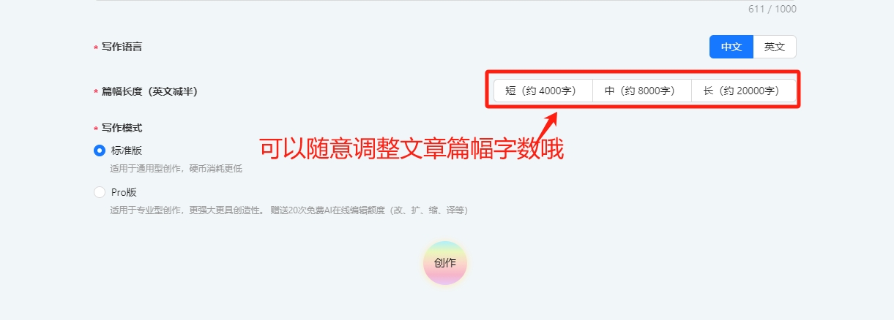Choose the 长（约 20000字）length option

tap(743, 91)
